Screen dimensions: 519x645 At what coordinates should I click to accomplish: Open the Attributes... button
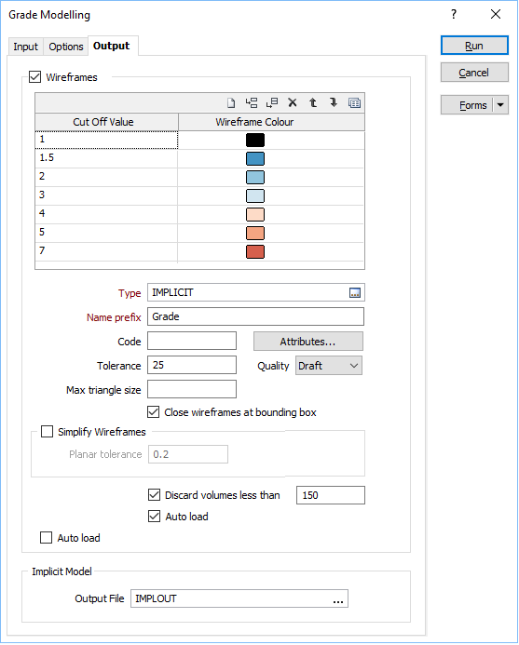click(x=308, y=342)
